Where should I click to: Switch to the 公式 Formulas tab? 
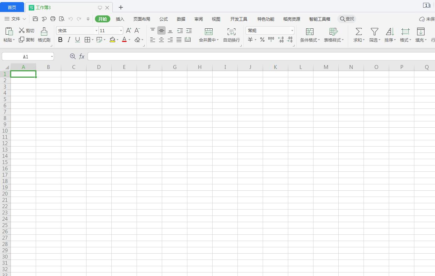point(164,19)
